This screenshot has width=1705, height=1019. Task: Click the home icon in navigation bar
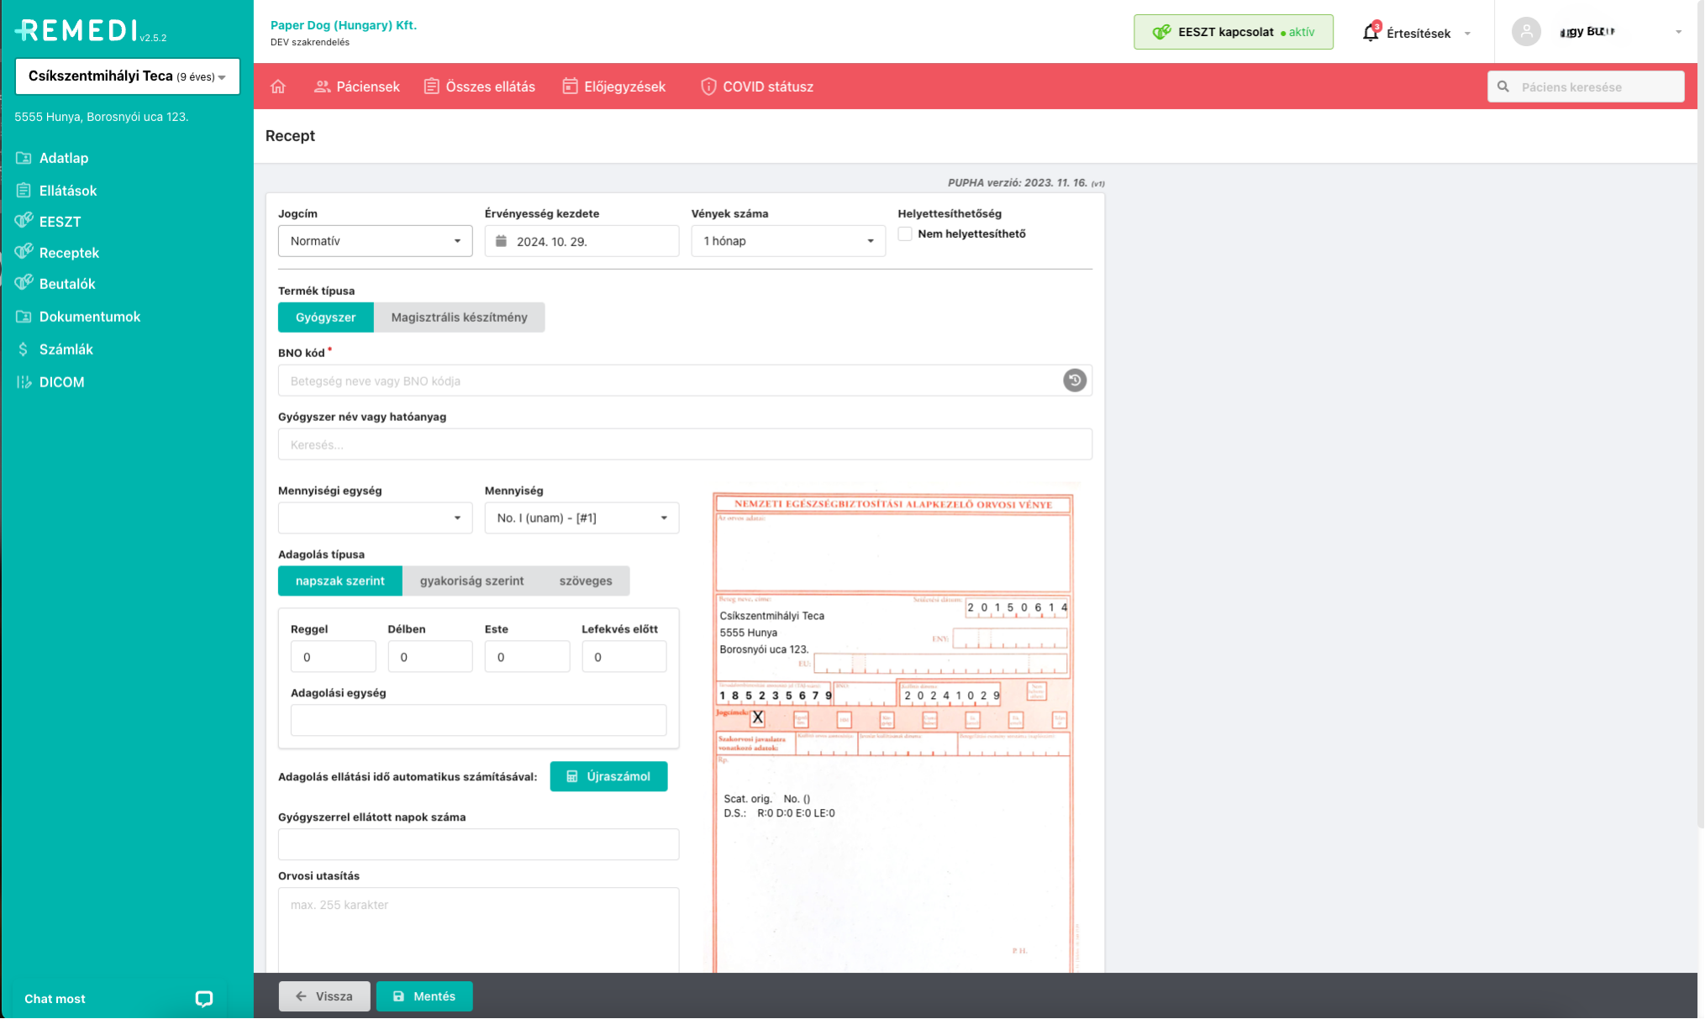tap(278, 87)
